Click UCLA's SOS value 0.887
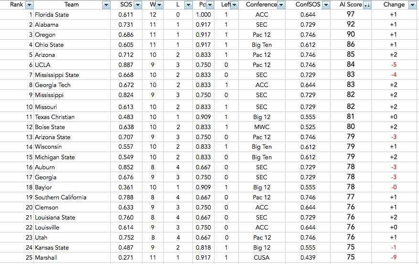The height and width of the screenshot is (264, 419). [126, 65]
